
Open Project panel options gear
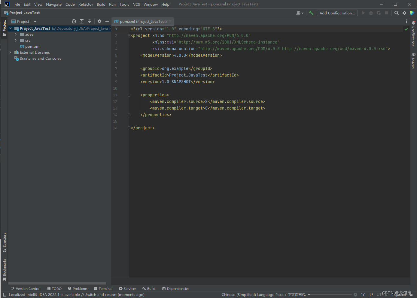(99, 21)
